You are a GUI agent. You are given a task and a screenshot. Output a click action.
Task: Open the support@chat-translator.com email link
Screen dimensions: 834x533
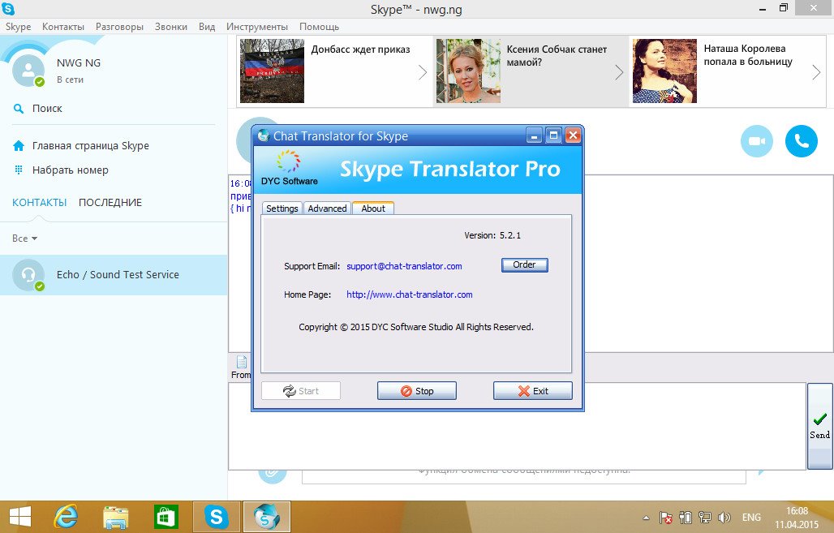(404, 266)
